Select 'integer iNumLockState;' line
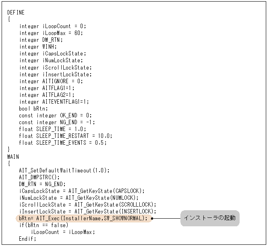267x246 pixels. pos(51,61)
